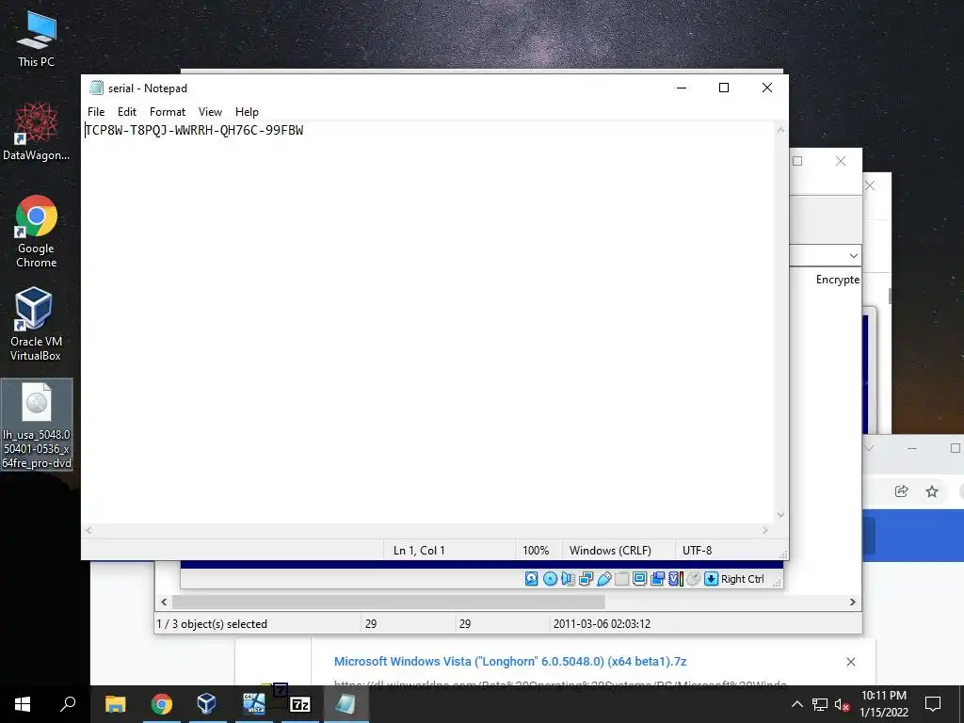Screen dimensions: 964x723
Task: Click the VirtualBox network adapters icon
Action: point(586,579)
